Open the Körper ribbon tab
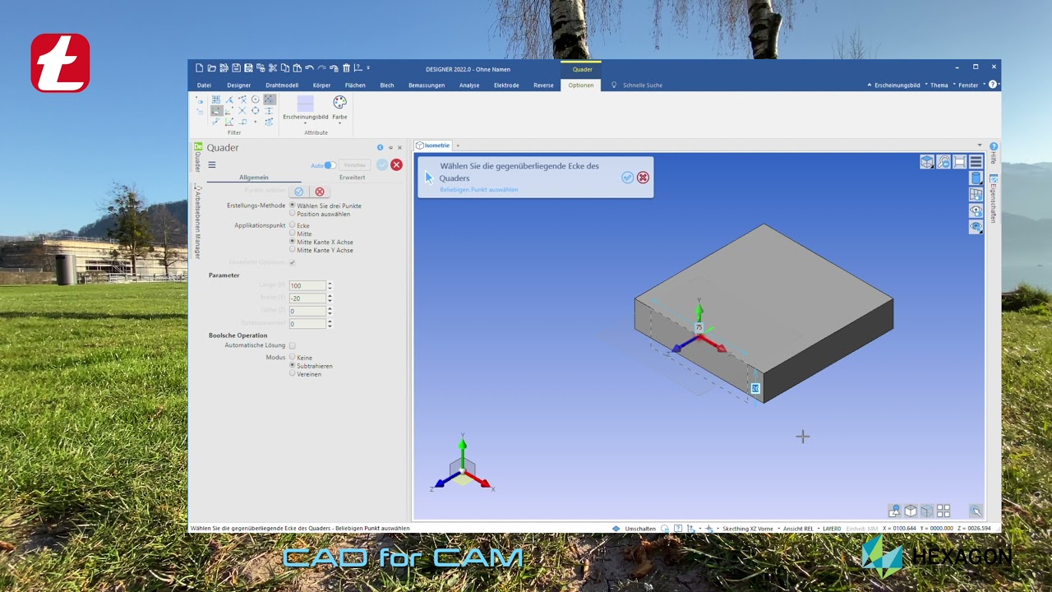This screenshot has height=592, width=1052. click(321, 86)
